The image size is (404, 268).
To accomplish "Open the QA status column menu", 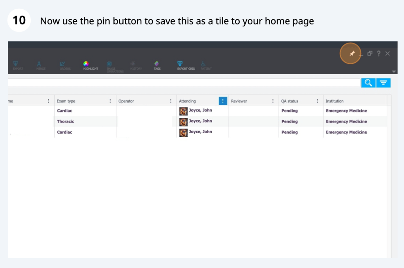I will [x=317, y=101].
